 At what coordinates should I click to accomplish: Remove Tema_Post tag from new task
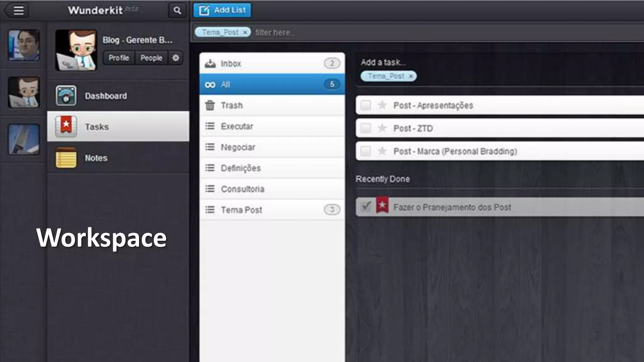point(411,76)
